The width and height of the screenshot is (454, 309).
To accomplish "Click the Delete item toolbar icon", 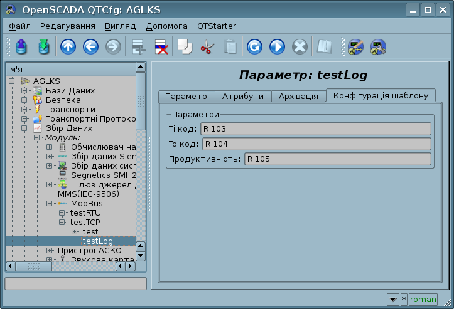I will [x=161, y=47].
